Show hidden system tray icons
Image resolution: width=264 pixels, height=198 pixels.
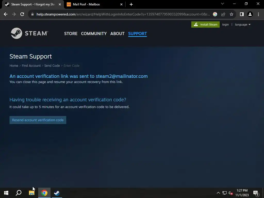pos(218,193)
